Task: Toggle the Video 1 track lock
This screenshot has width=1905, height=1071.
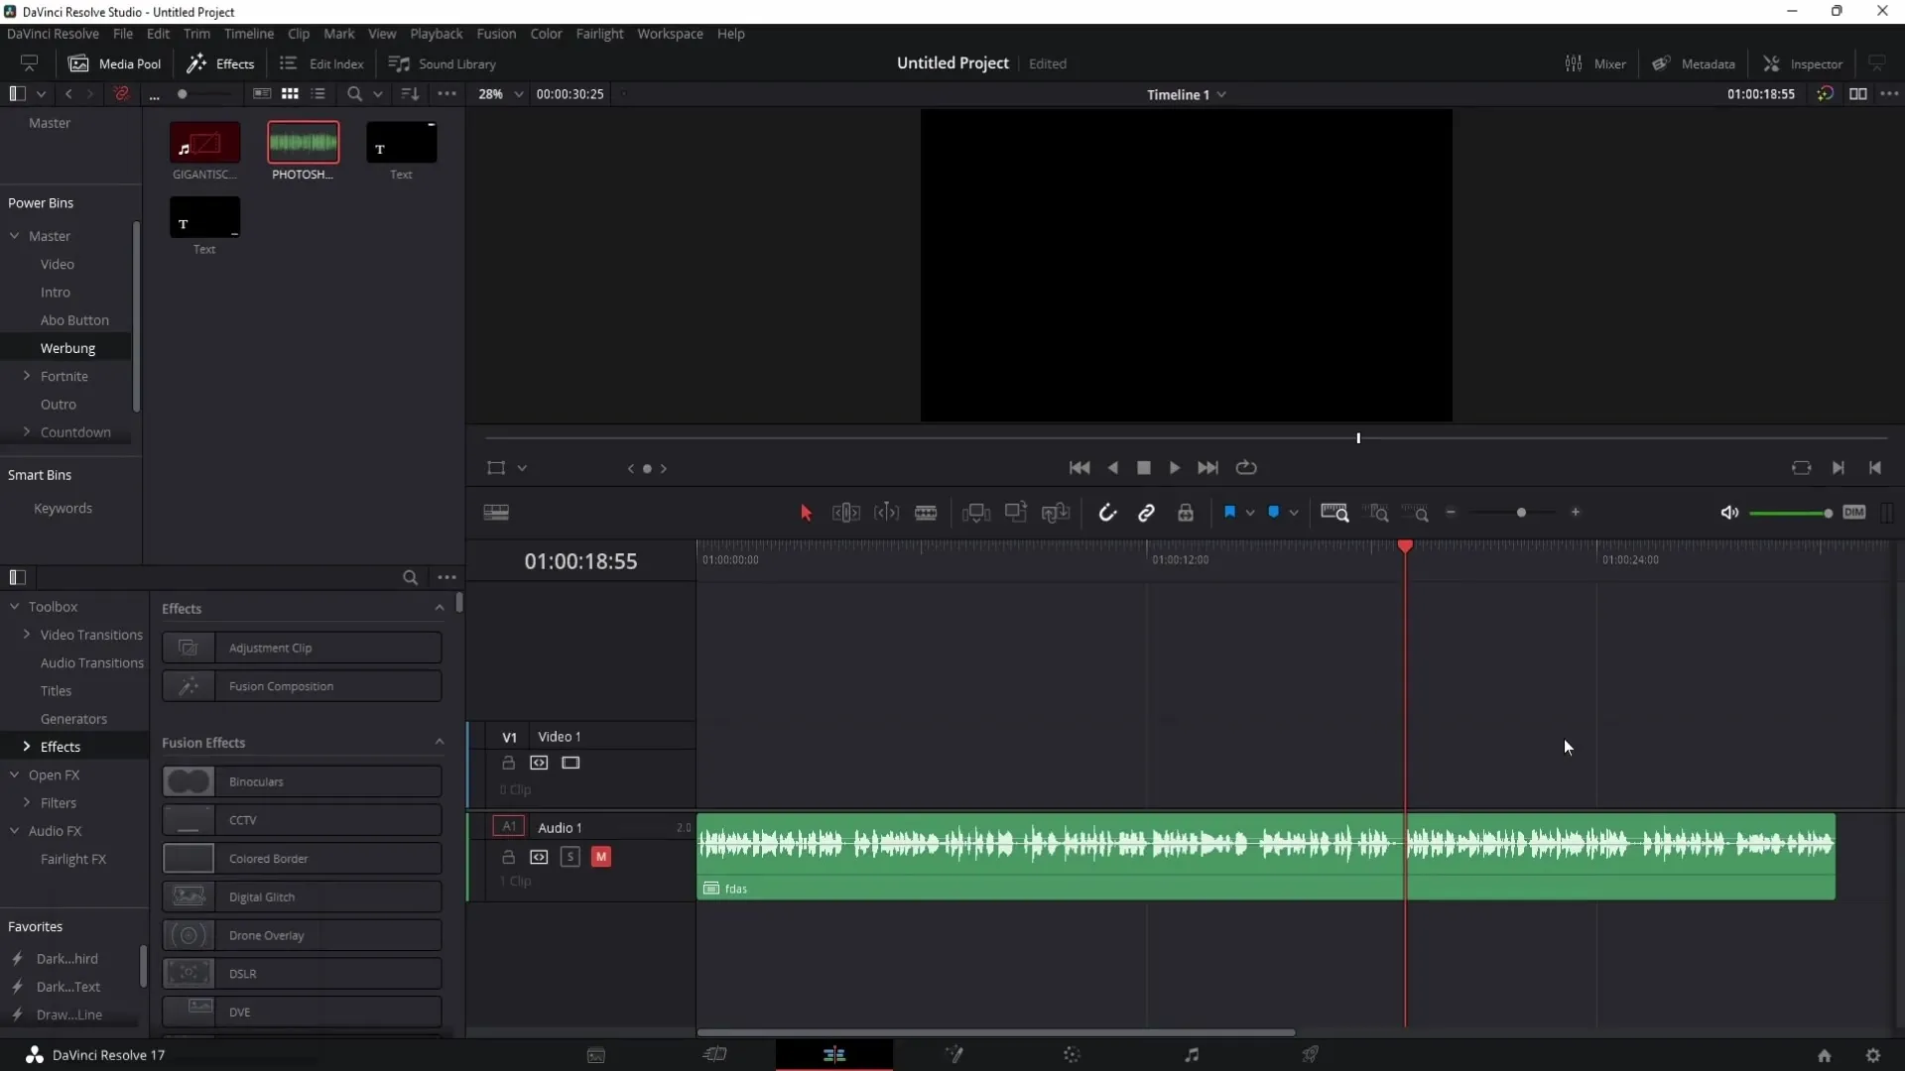Action: click(509, 764)
